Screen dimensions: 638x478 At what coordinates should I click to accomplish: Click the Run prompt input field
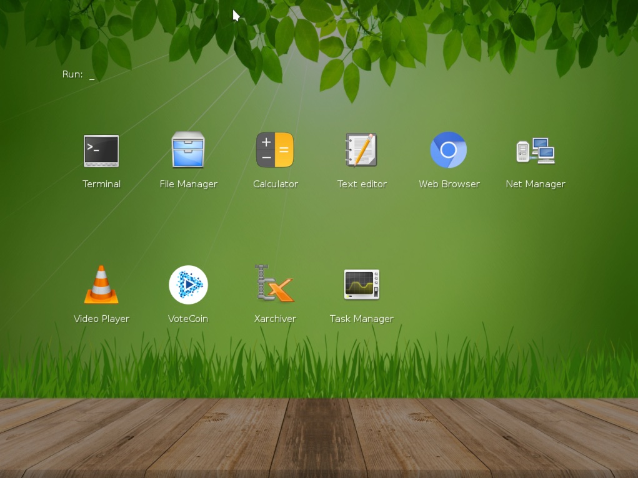(x=92, y=74)
